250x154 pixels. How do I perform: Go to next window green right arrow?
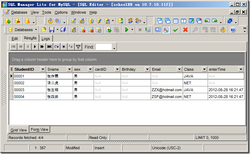pos(215,21)
